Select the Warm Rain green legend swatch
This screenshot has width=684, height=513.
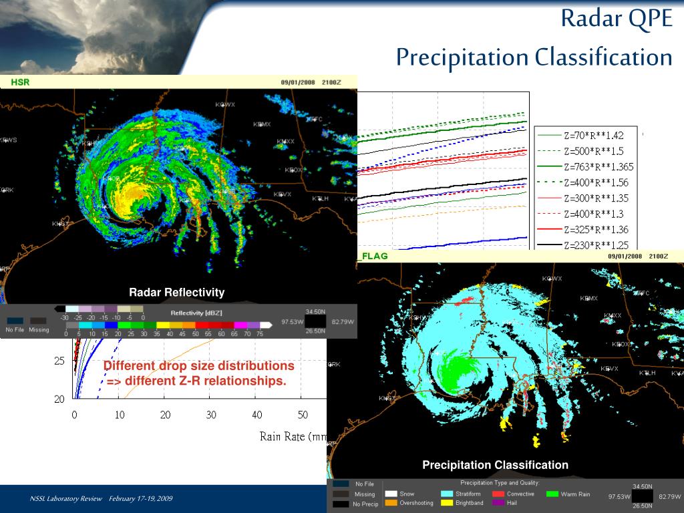pos(552,494)
